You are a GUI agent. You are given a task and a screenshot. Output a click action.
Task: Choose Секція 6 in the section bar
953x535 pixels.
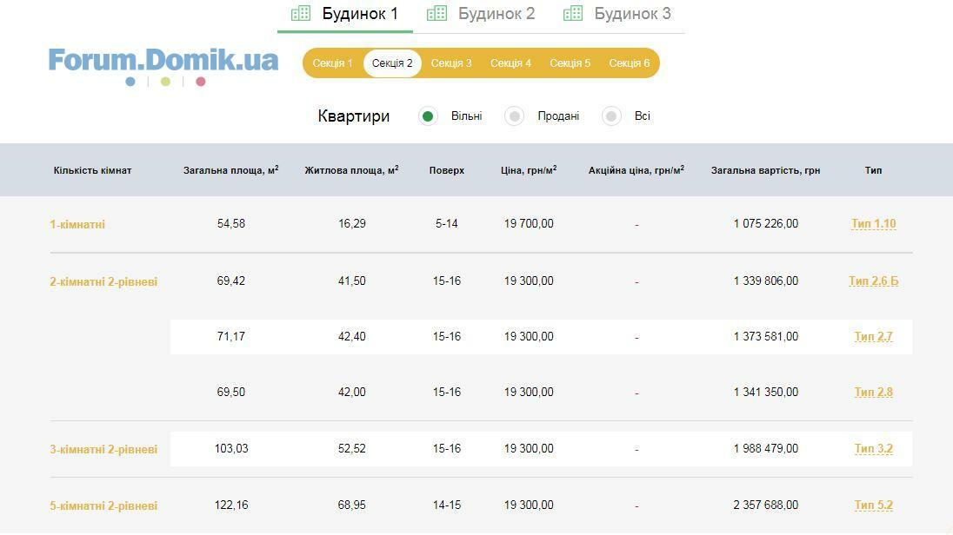coord(629,63)
